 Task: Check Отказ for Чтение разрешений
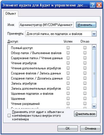coord(85,103)
